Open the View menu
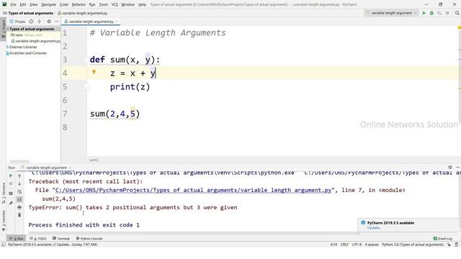The width and height of the screenshot is (461, 259). (34, 4)
